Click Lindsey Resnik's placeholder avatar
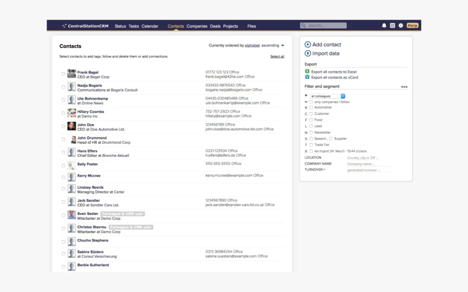 click(72, 189)
